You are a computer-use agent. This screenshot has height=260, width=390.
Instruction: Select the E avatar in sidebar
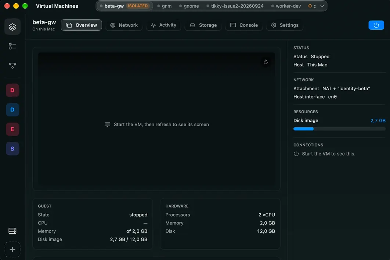coord(12,129)
